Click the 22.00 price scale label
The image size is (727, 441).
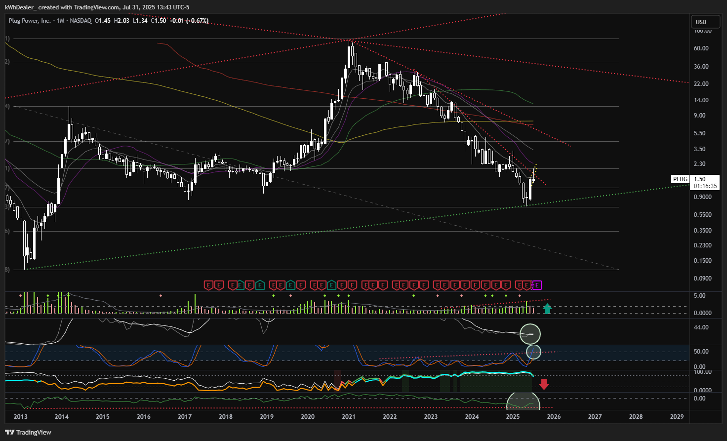[701, 84]
